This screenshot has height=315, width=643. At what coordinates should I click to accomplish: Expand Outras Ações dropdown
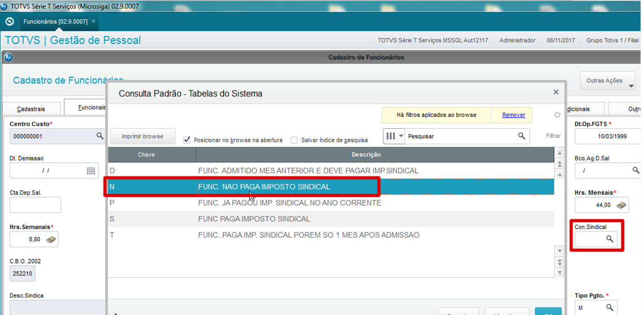click(x=608, y=81)
